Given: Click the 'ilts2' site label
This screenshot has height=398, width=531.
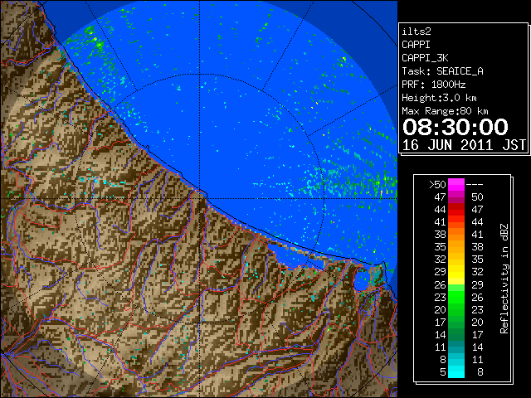Looking at the screenshot, I should pyautogui.click(x=417, y=32).
